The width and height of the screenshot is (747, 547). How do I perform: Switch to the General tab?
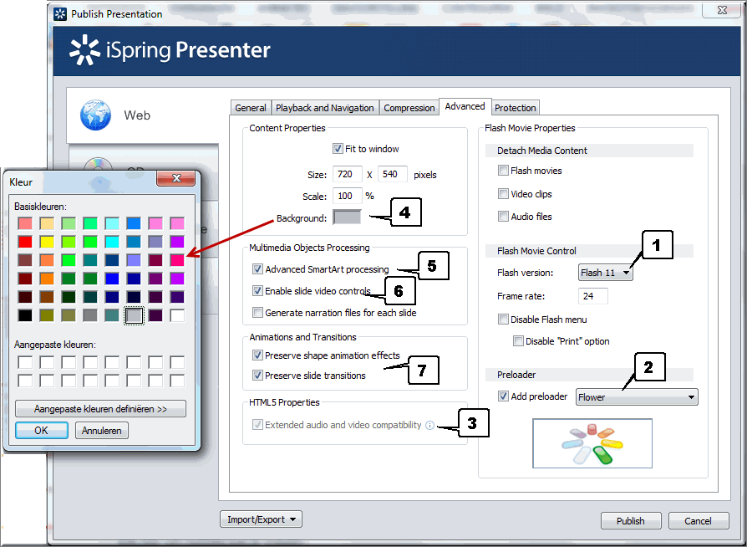point(251,108)
